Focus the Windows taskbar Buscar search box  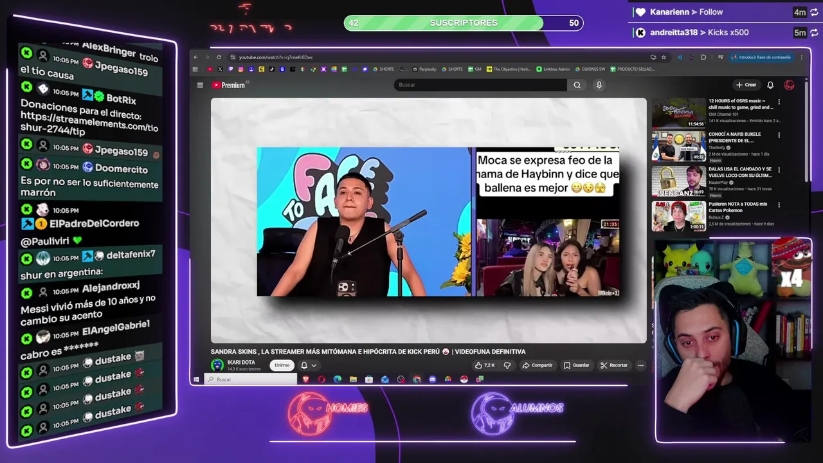pos(251,379)
